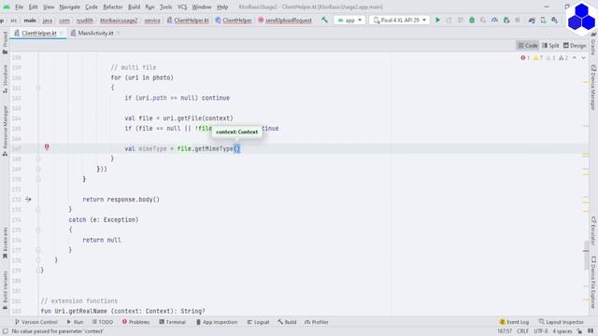Open the Emulator right-side panel
The height and width of the screenshot is (336, 598).
(593, 231)
